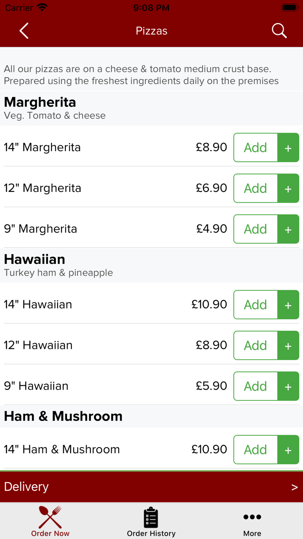The width and height of the screenshot is (303, 539).
Task: Add 14" Margherita to the order
Action: tap(255, 148)
